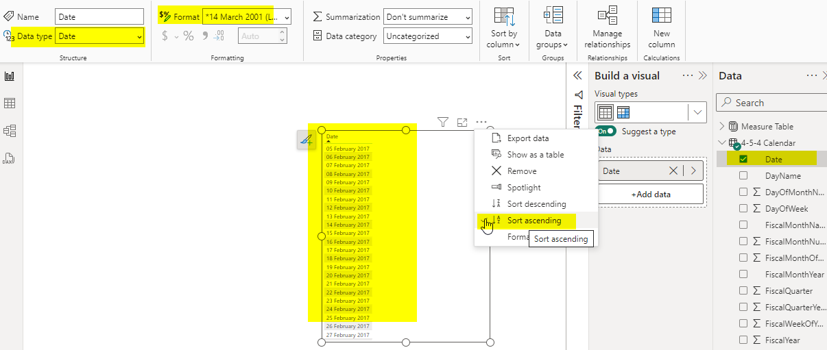
Task: Open the Format dropdown
Action: click(247, 16)
